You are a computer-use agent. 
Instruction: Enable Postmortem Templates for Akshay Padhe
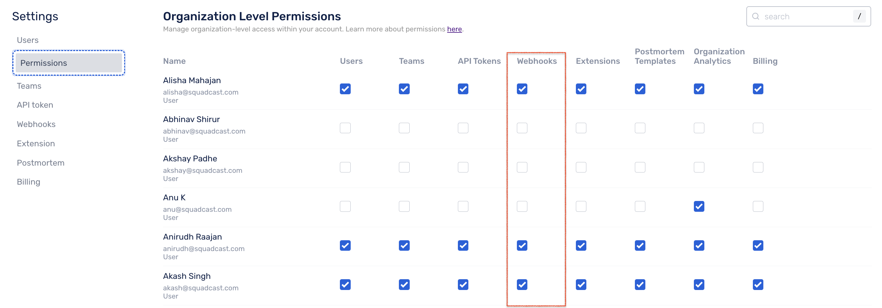pos(639,167)
